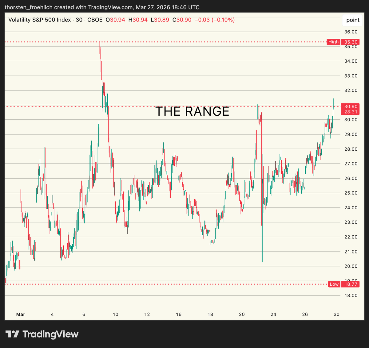Click date axis label 6

84,314
